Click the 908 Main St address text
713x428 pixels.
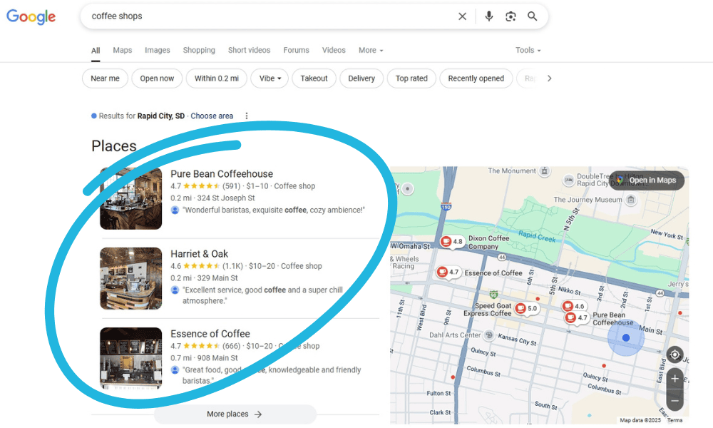pos(217,358)
